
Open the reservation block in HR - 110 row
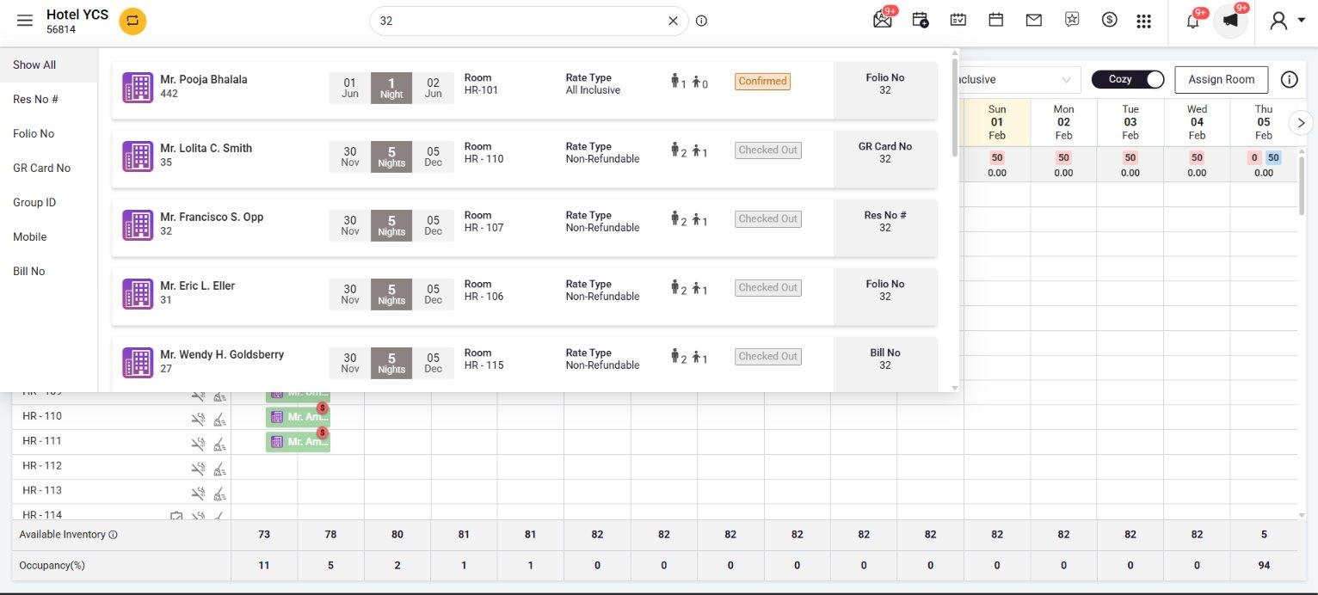298,417
